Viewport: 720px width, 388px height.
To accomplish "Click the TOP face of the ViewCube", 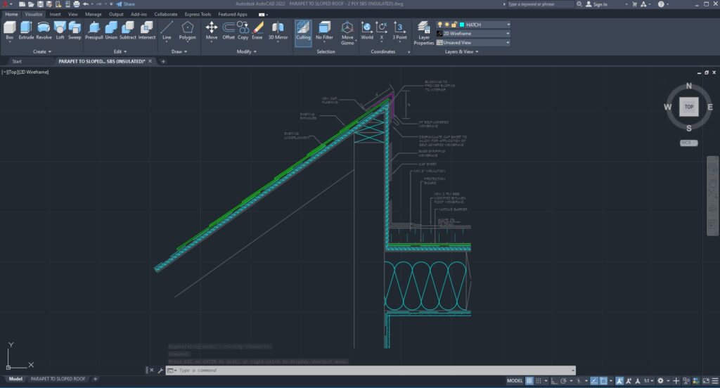I will [x=689, y=107].
